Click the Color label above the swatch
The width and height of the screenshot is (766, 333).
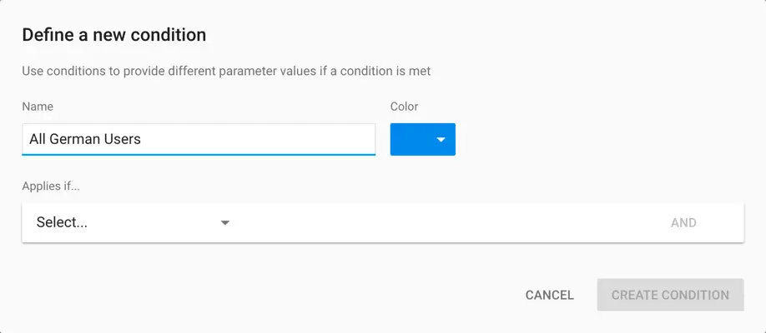pyautogui.click(x=404, y=107)
